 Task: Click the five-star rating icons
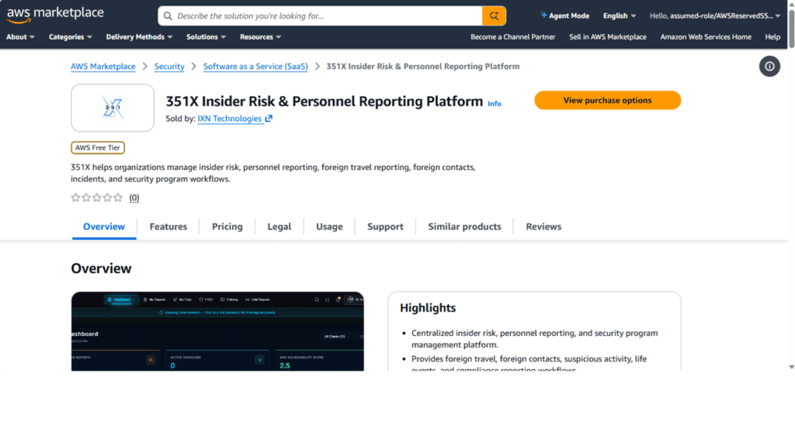[97, 198]
